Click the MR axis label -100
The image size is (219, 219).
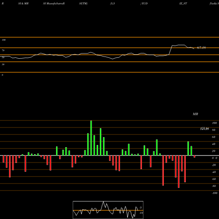pyautogui.click(x=215, y=193)
